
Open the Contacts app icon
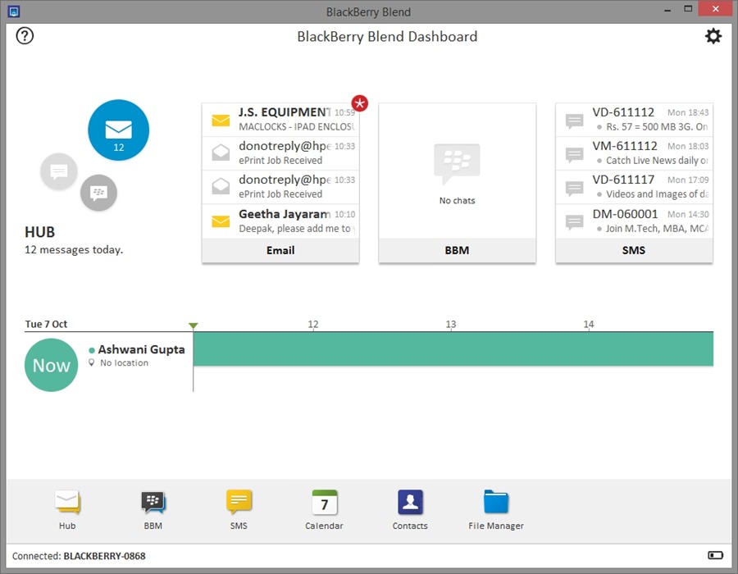click(x=410, y=502)
